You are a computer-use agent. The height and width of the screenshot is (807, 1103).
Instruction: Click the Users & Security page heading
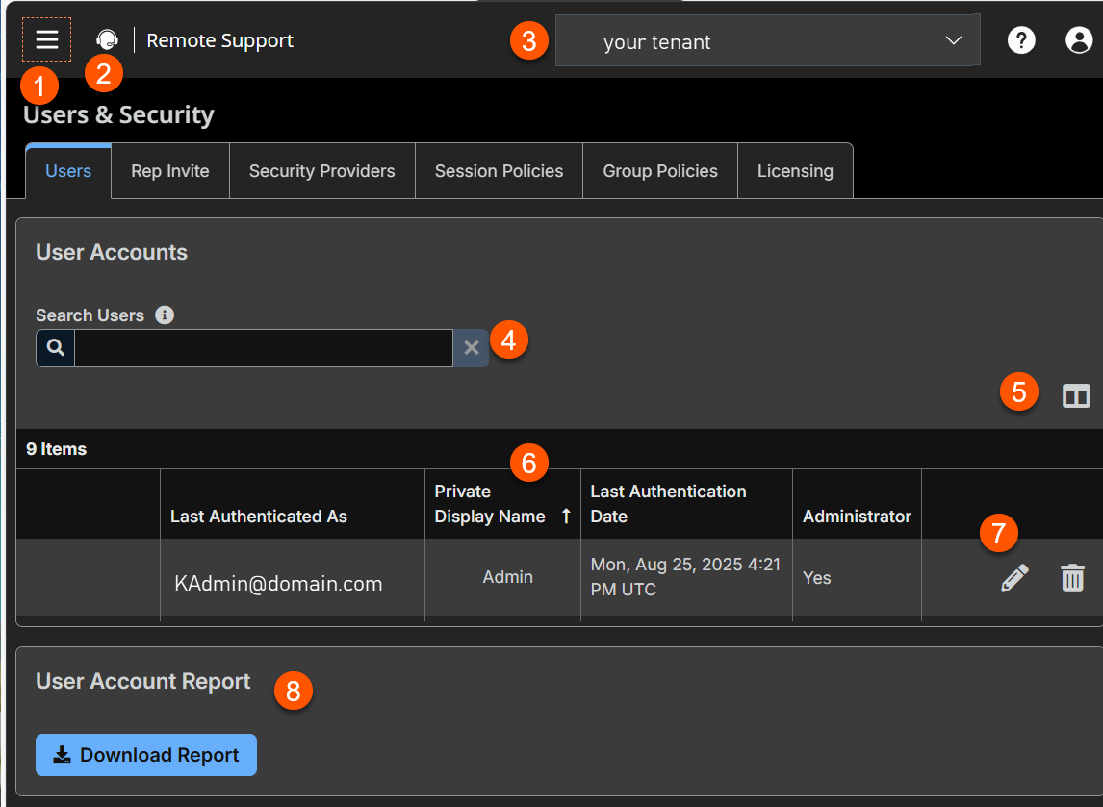tap(119, 114)
